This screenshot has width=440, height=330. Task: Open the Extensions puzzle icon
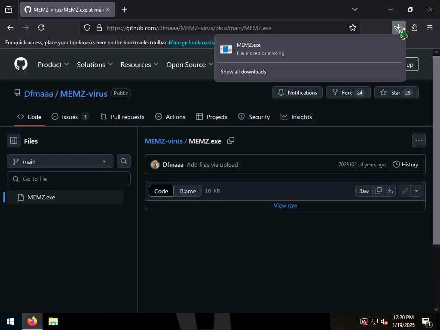(414, 27)
